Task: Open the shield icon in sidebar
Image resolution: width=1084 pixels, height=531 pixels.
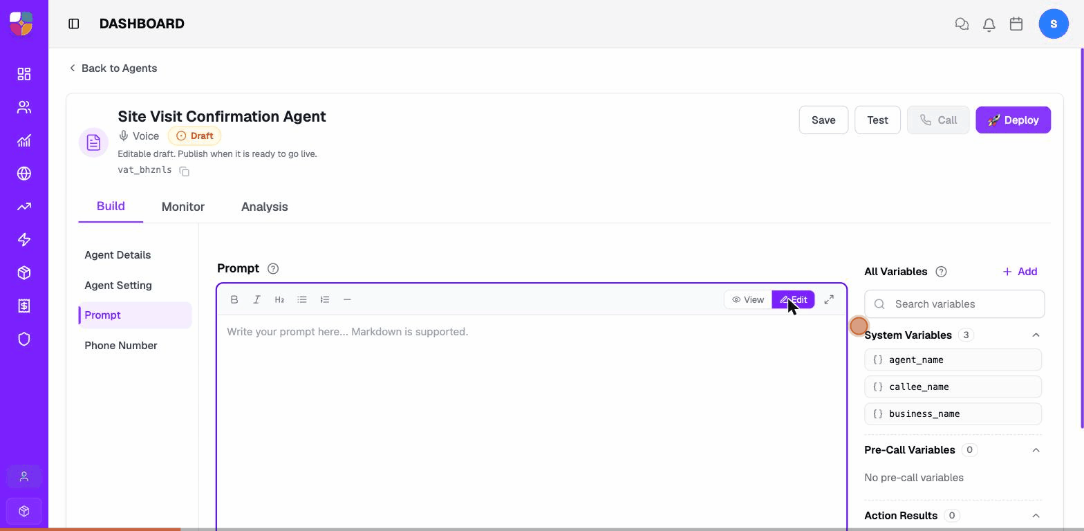Action: 24,339
